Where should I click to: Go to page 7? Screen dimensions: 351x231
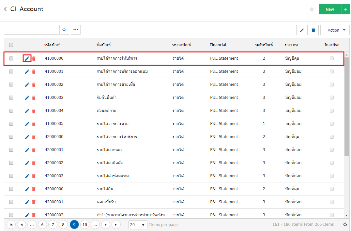53,224
